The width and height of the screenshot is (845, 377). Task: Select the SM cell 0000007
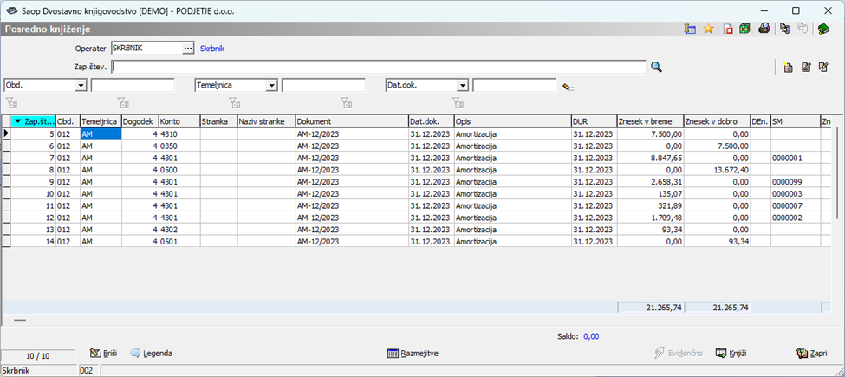click(x=795, y=205)
